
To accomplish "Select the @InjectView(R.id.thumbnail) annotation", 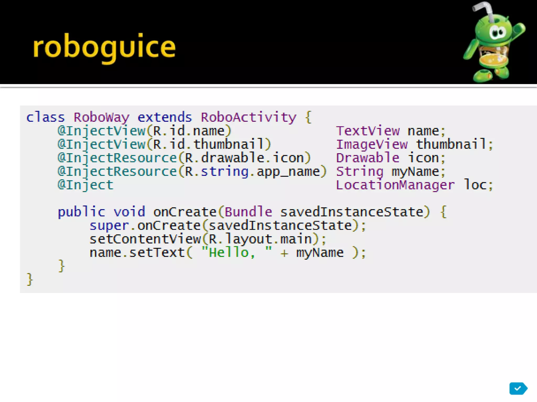I will (164, 144).
